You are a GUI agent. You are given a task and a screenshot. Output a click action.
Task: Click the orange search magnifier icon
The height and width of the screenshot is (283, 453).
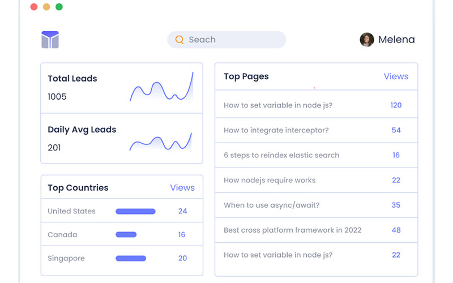[x=180, y=40]
